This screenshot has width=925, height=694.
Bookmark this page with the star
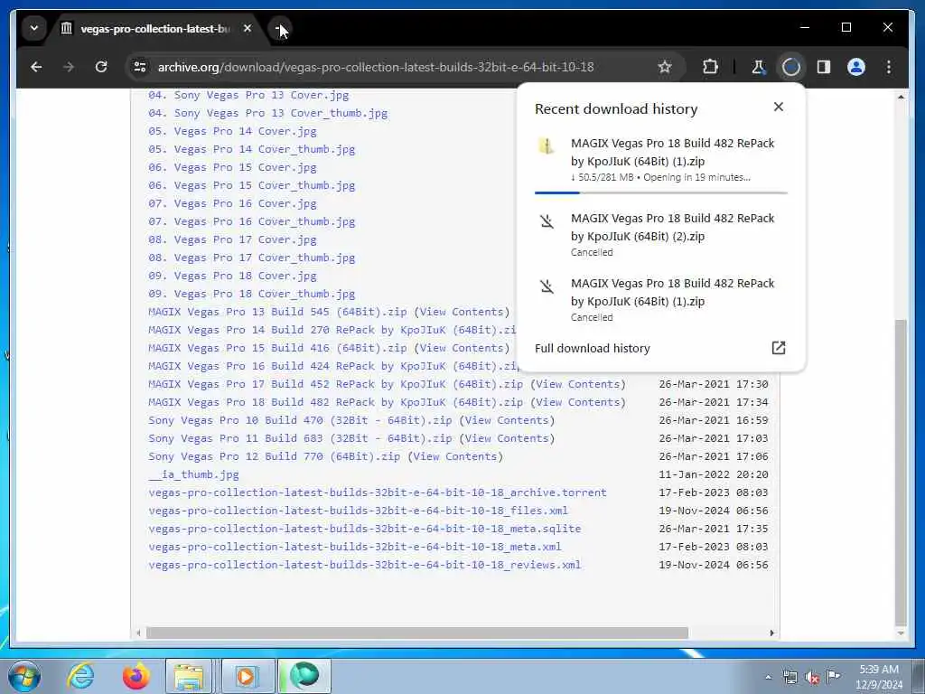click(x=665, y=67)
